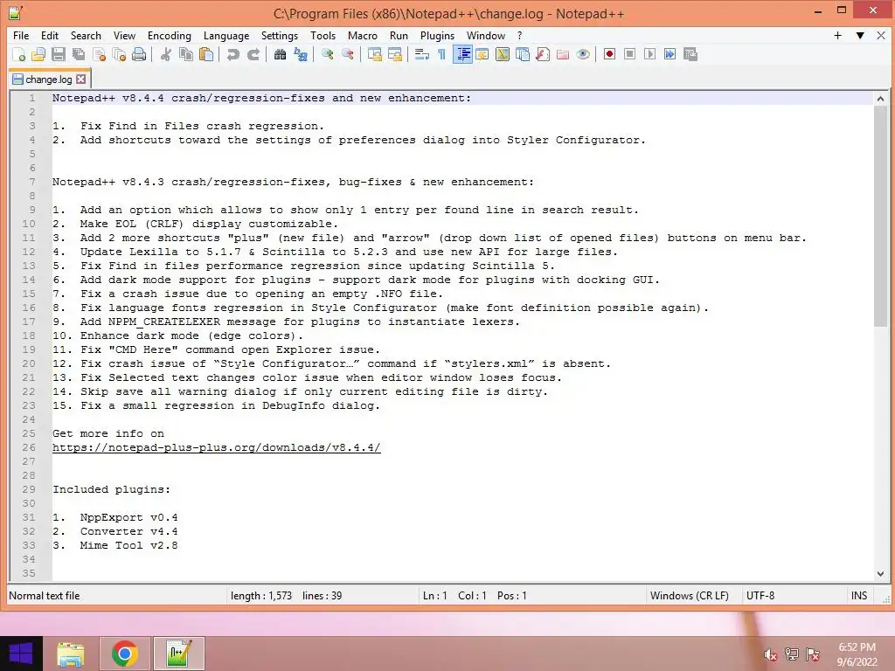Open a file using toolbar folder icon

pyautogui.click(x=38, y=54)
